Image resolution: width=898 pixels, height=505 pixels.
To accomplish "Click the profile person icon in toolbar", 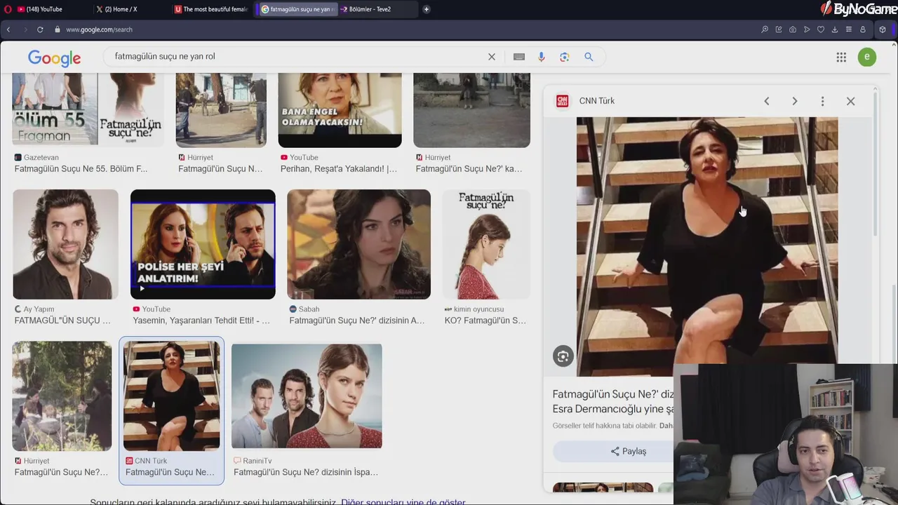I will (863, 29).
